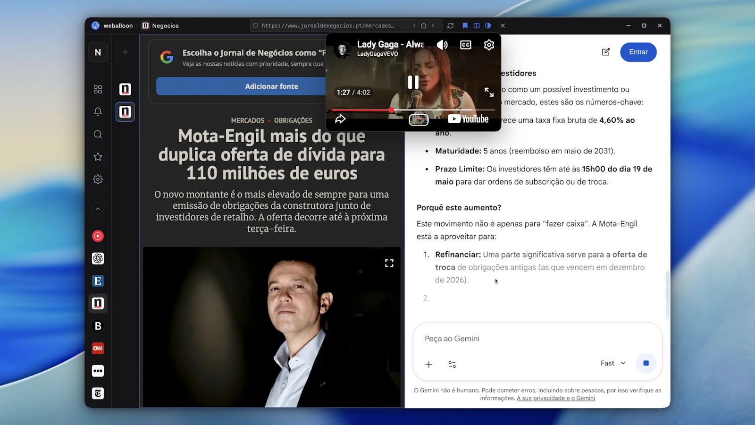Select the Negocios tab
This screenshot has height=425, width=755.
click(x=160, y=25)
